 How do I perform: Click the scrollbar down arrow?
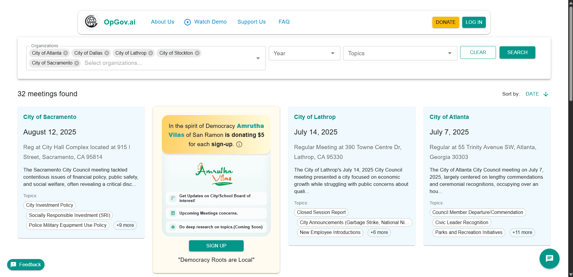(571, 274)
